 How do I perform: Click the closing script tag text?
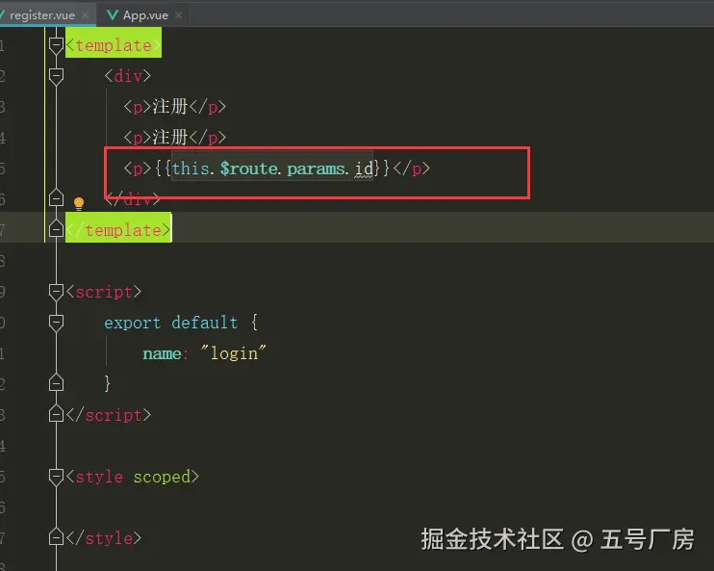109,415
